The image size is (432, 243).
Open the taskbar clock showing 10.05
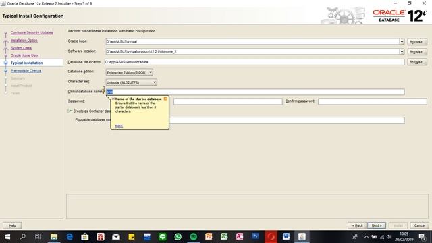click(x=404, y=237)
